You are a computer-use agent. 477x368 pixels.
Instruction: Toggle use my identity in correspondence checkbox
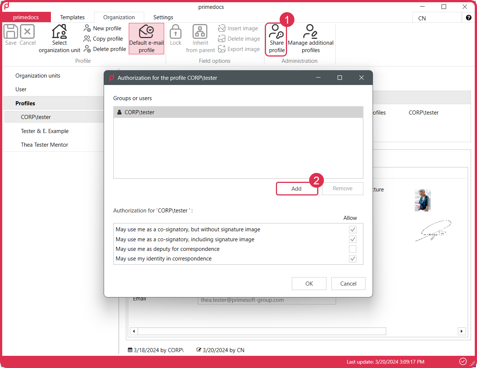353,259
